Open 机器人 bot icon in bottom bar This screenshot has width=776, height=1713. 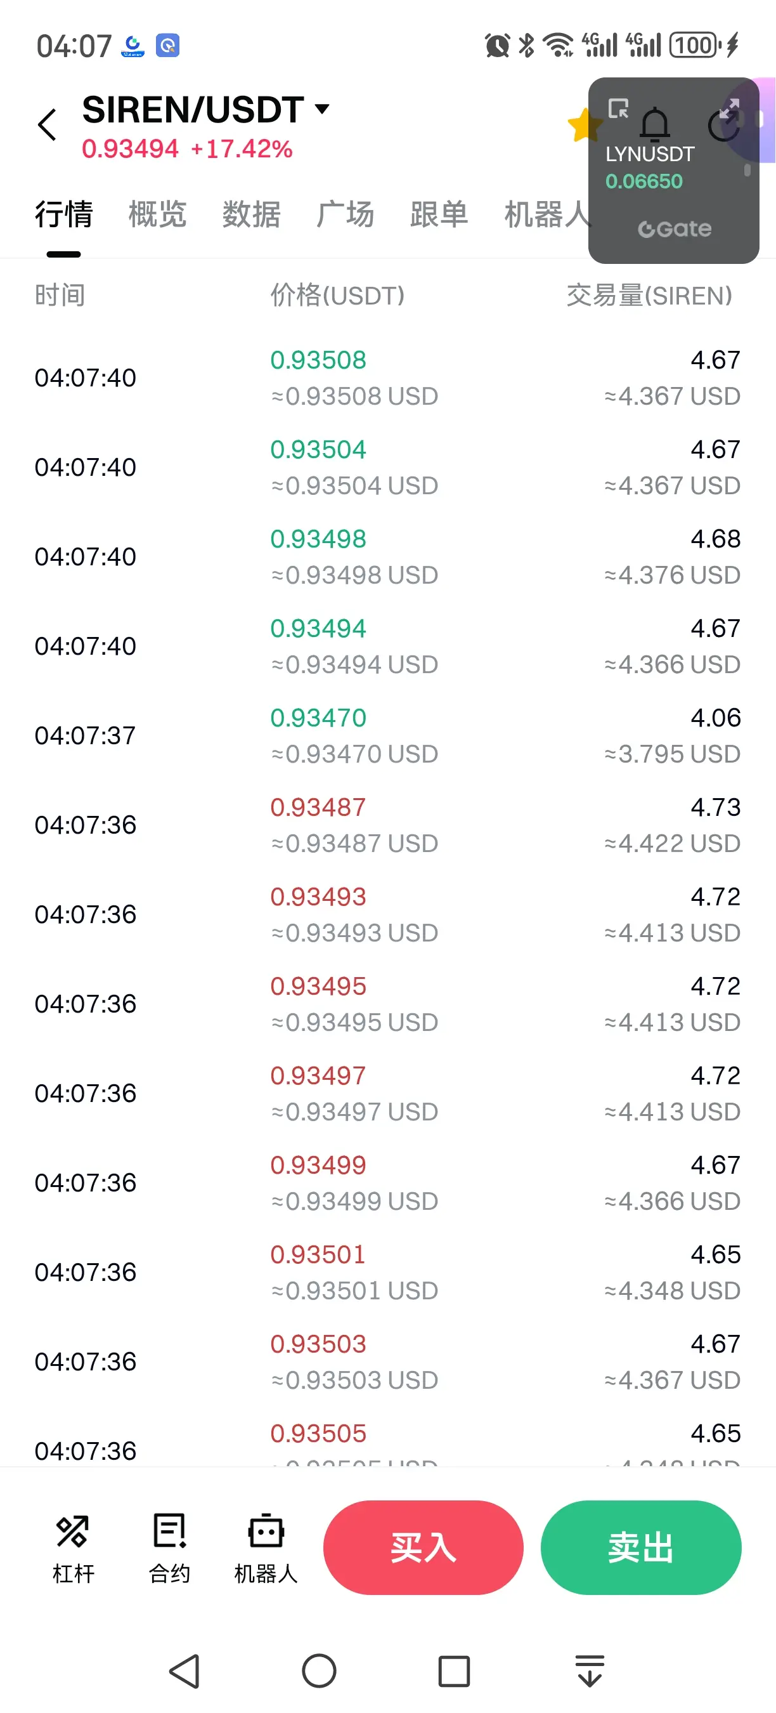pyautogui.click(x=266, y=1547)
